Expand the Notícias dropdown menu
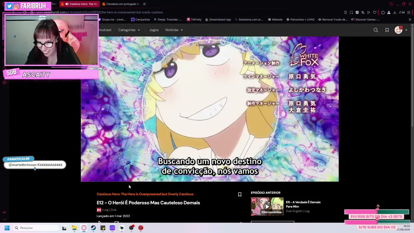Image resolution: width=414 pixels, height=233 pixels. coord(174,30)
